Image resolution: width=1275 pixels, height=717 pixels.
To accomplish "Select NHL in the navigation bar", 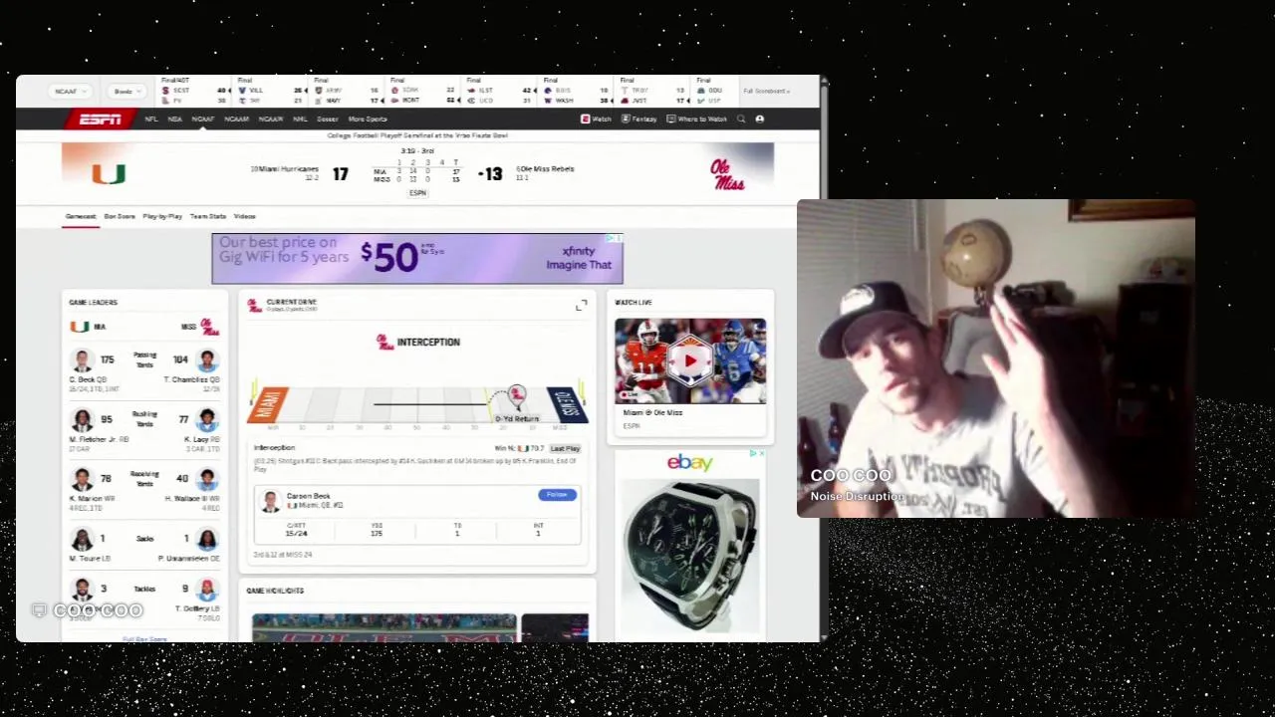I will (300, 119).
